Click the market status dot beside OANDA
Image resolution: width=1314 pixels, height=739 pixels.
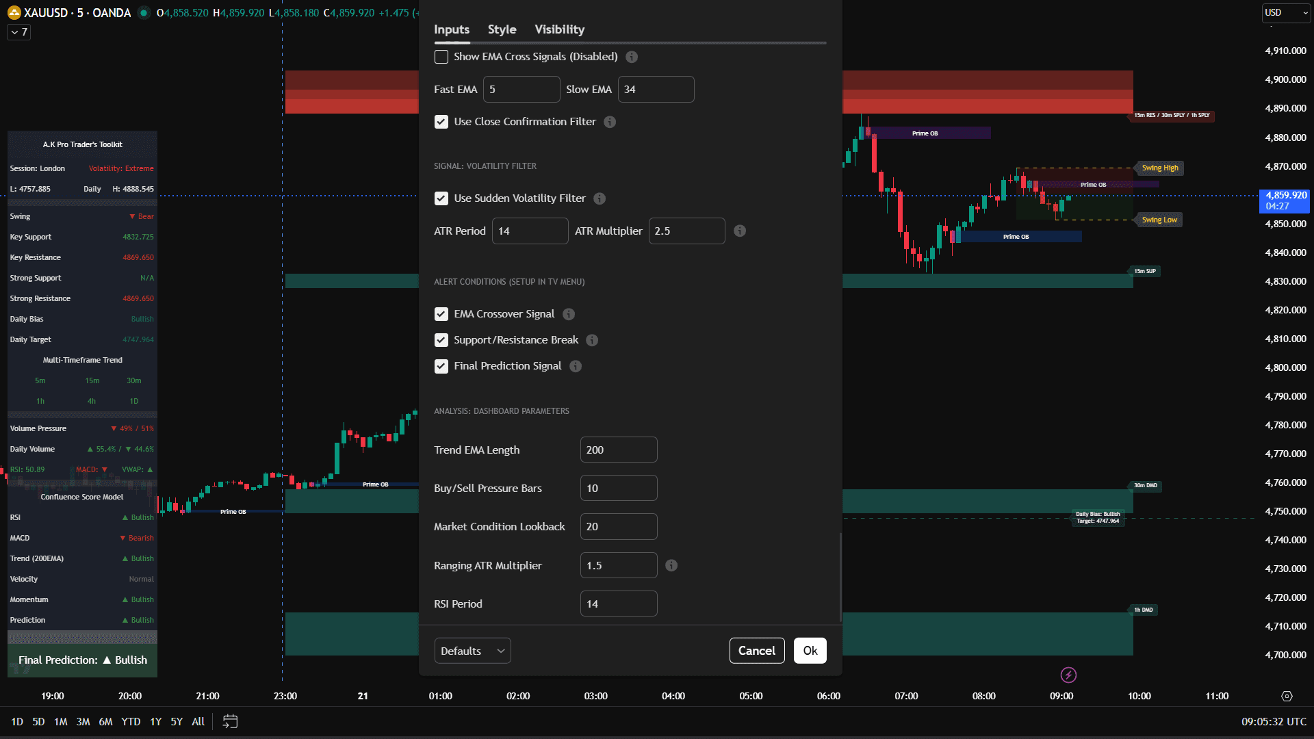coord(144,12)
